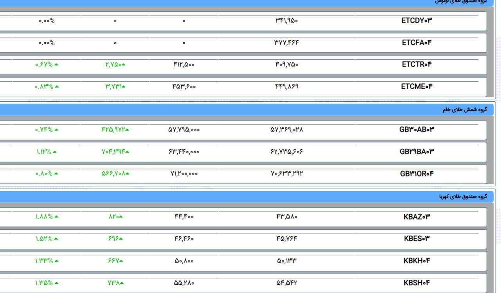Open the KBAZ۰۳ fund symbol
Screen dimensions: 501x293
(417, 217)
